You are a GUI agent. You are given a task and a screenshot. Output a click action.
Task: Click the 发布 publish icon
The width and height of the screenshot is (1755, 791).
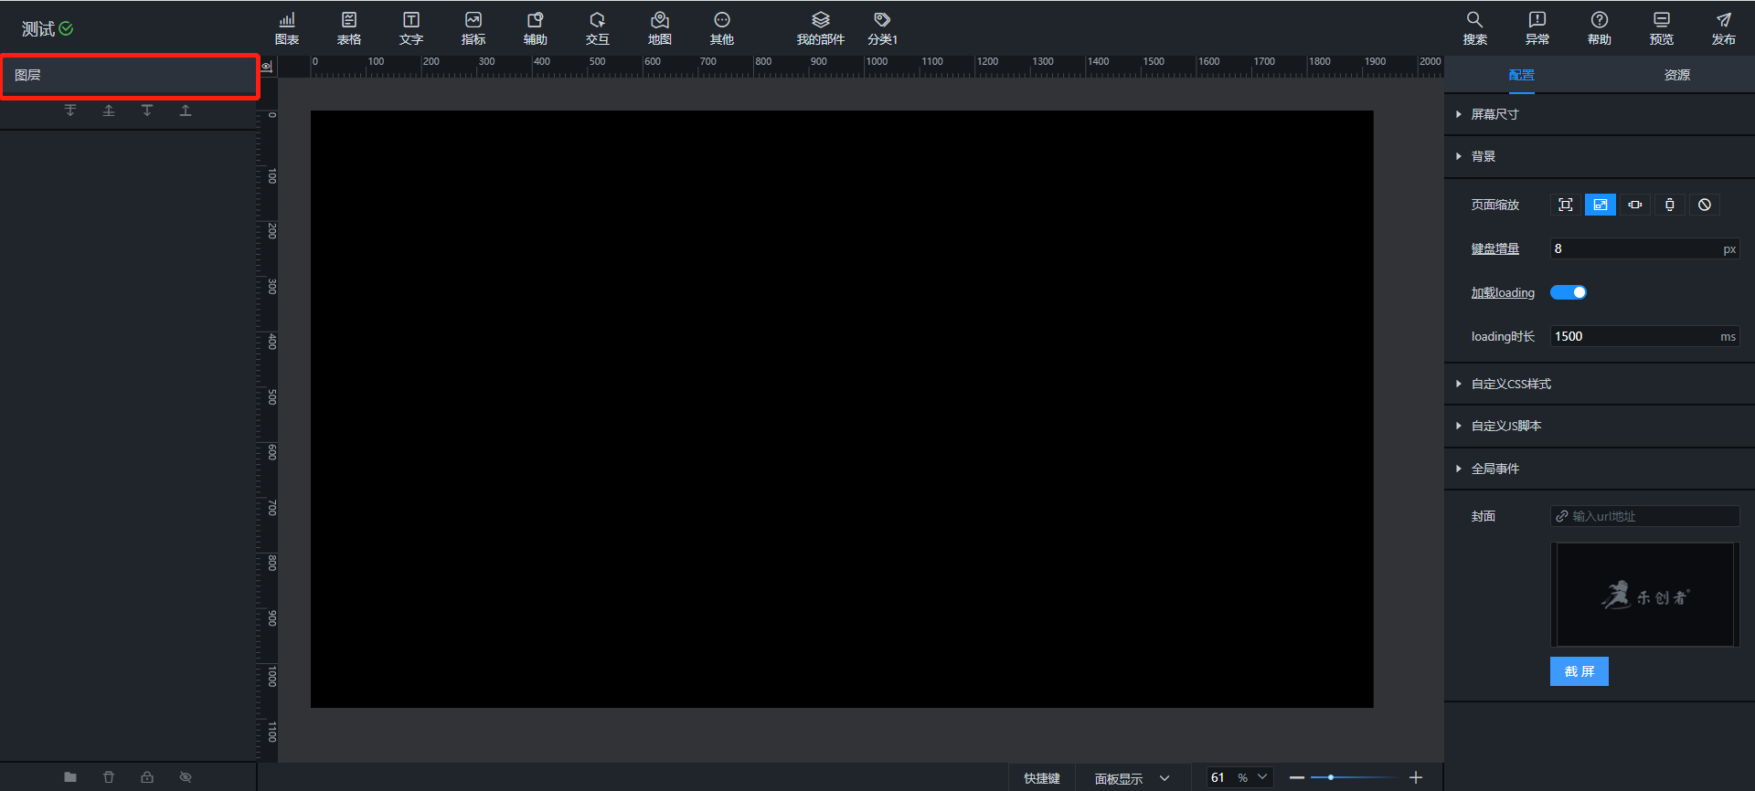[1723, 28]
